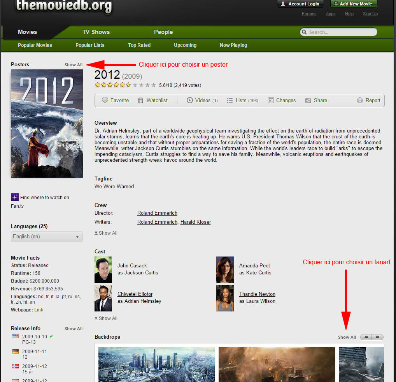Open the Upcoming submenu item

pos(185,45)
